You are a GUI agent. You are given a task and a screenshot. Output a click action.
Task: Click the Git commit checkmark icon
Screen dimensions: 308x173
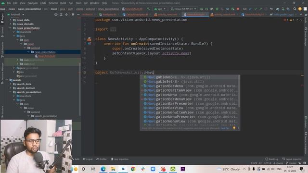click(x=256, y=9)
